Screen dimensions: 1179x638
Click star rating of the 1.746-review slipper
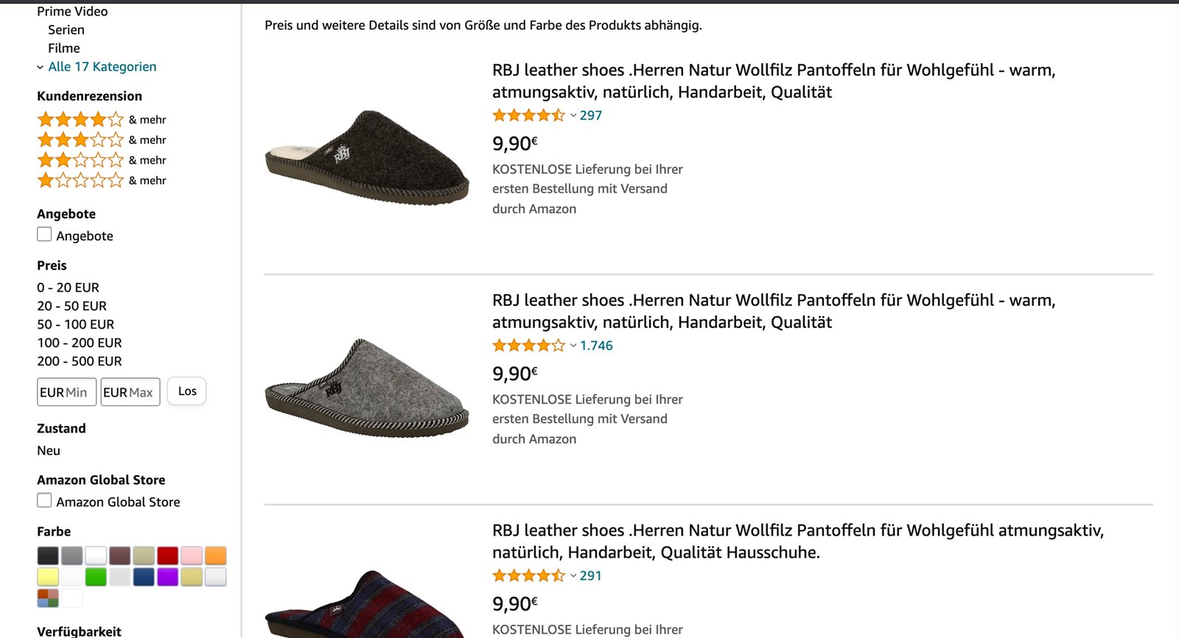click(528, 346)
